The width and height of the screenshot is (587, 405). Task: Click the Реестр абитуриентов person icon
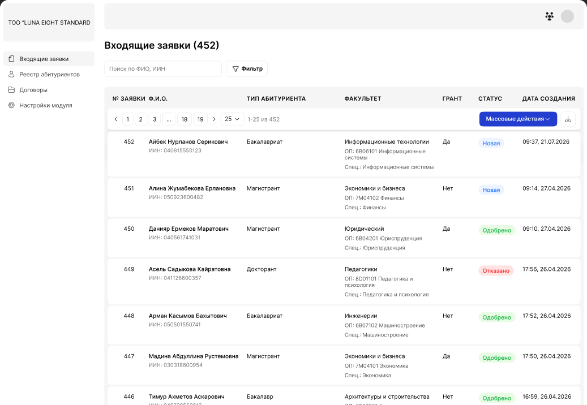12,75
